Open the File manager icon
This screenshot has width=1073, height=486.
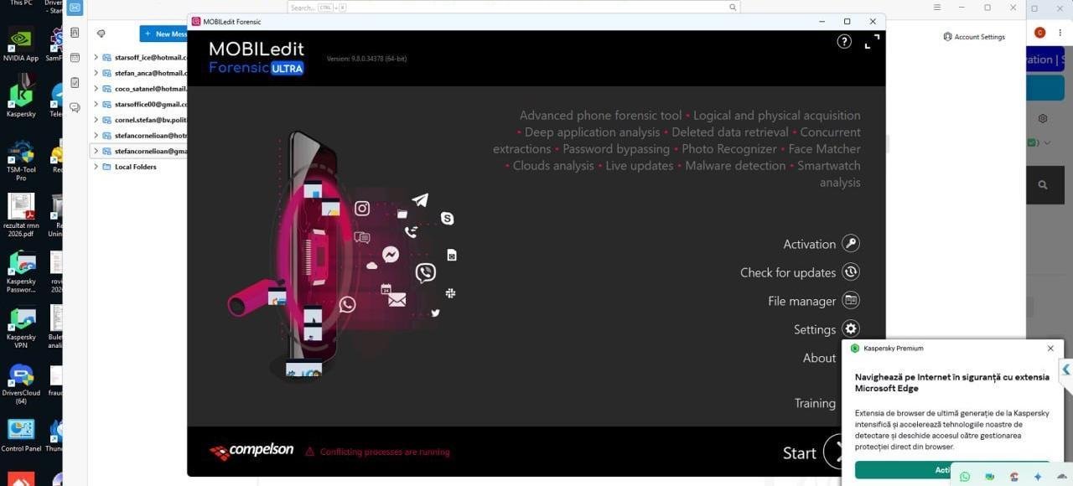click(x=851, y=301)
